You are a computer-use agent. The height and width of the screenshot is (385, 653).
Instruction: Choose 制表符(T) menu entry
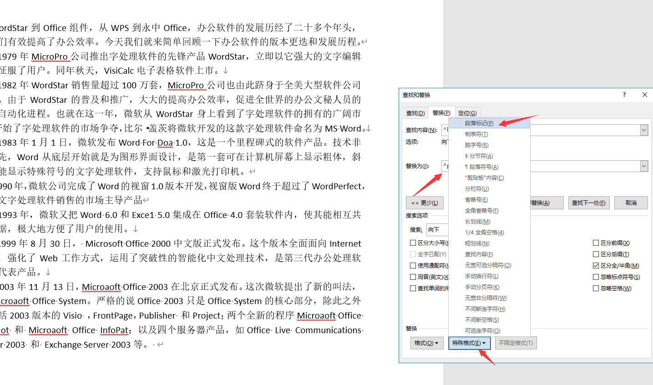tap(489, 134)
